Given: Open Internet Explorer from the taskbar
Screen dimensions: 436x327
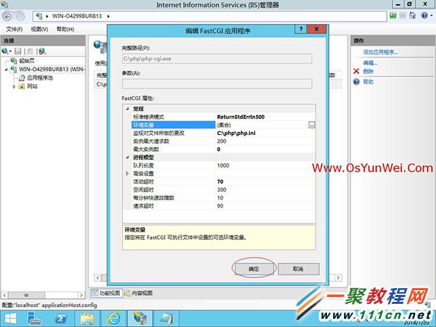Looking at the screenshot, I should click(114, 319).
